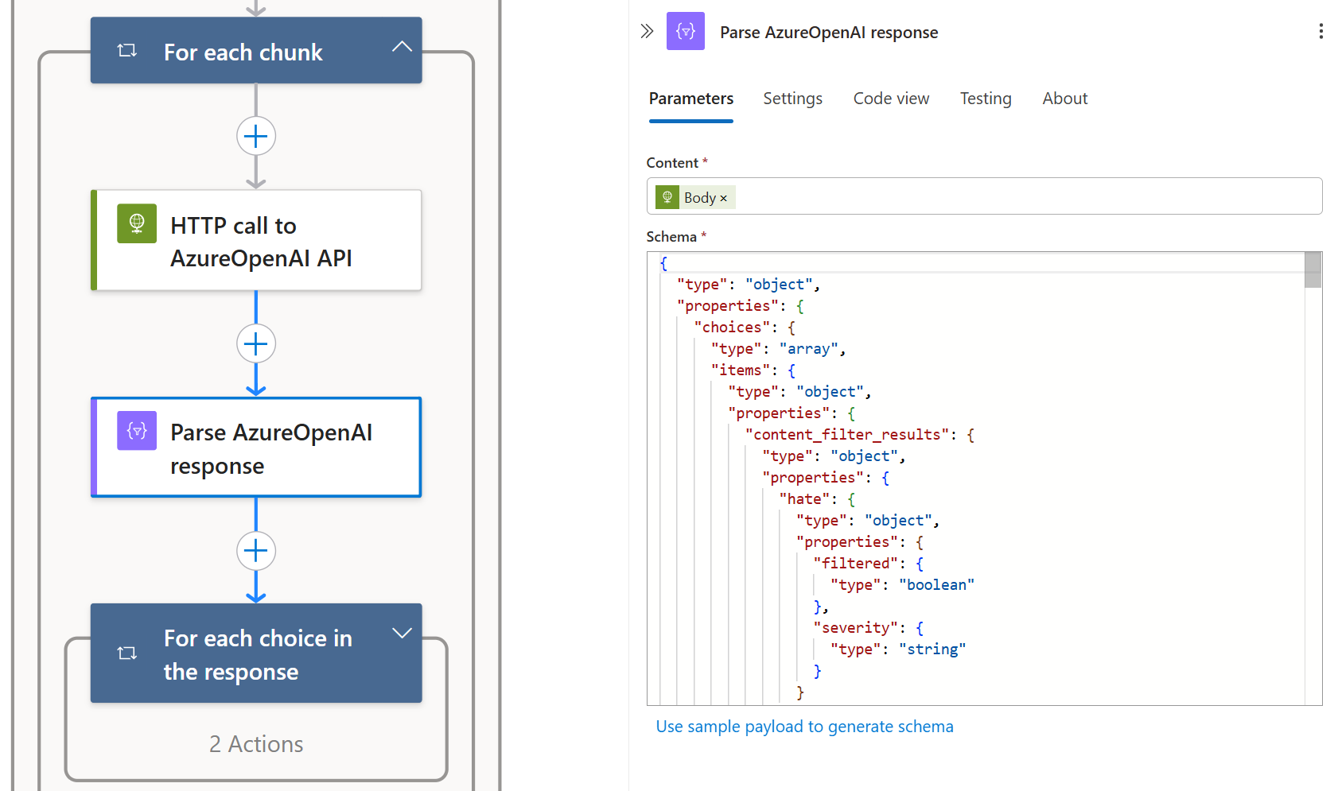
Task: Click the "severity" property line in schema
Action: coord(869,628)
